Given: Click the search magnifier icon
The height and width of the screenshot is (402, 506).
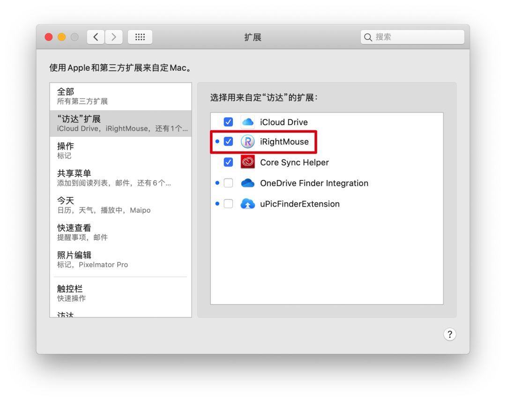Looking at the screenshot, I should pos(369,37).
